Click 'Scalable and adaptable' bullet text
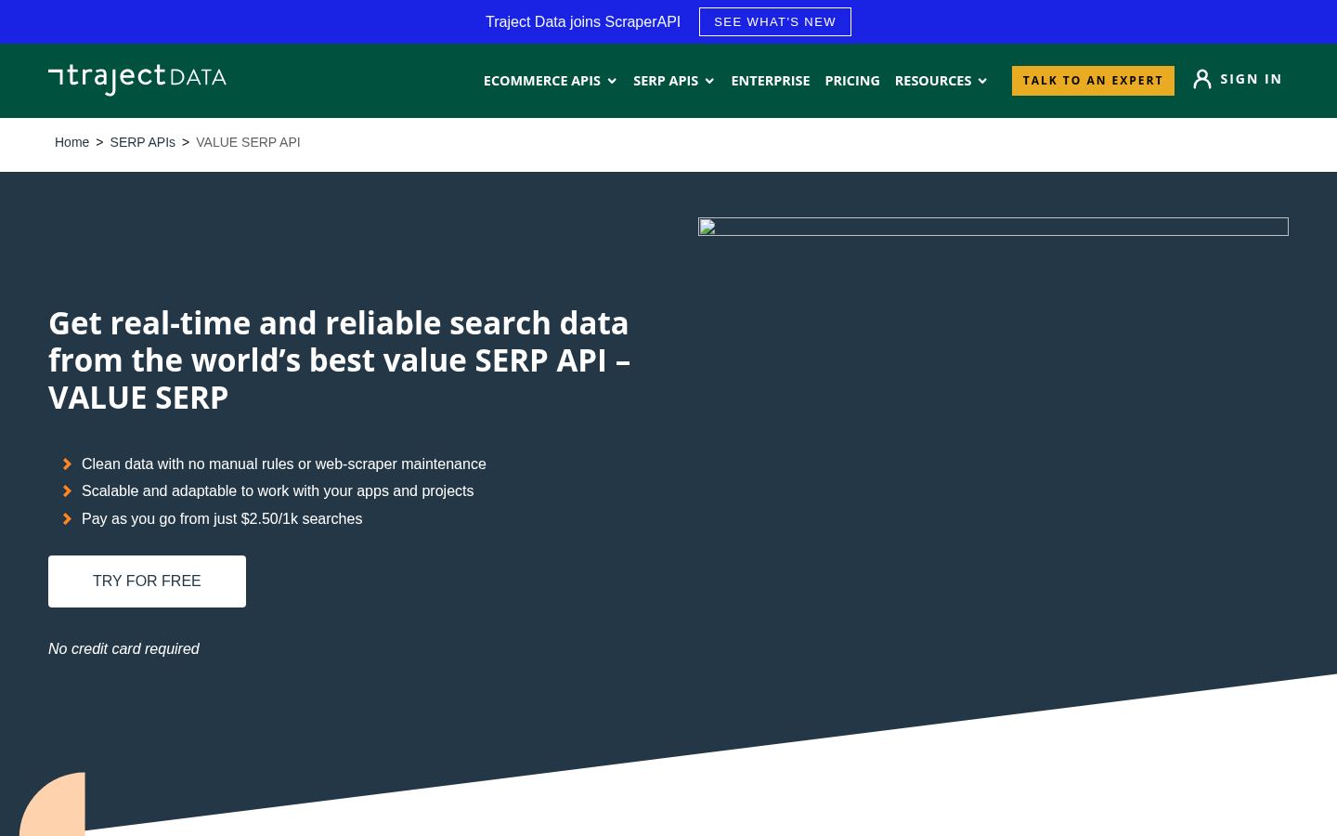1337x836 pixels. pos(278,490)
